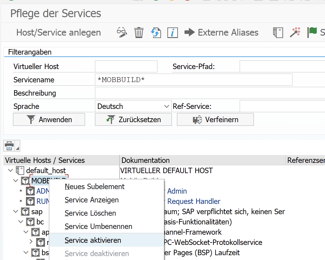Collapse the MOBBUILD service node
This screenshot has width=325, height=260.
click(16, 181)
